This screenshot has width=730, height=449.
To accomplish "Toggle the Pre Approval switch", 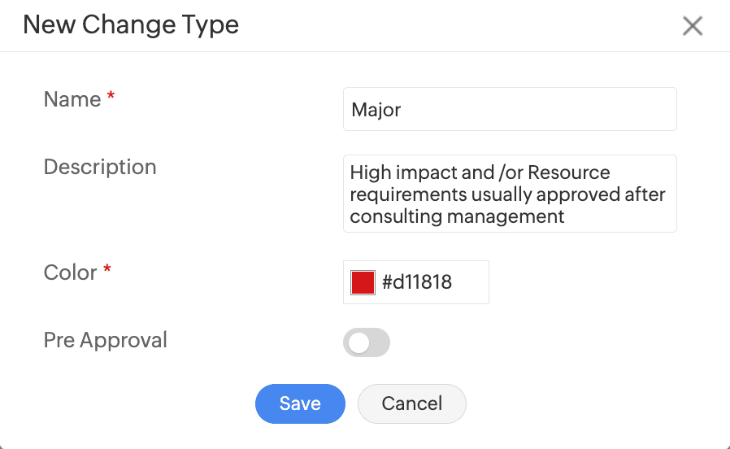I will pyautogui.click(x=367, y=342).
